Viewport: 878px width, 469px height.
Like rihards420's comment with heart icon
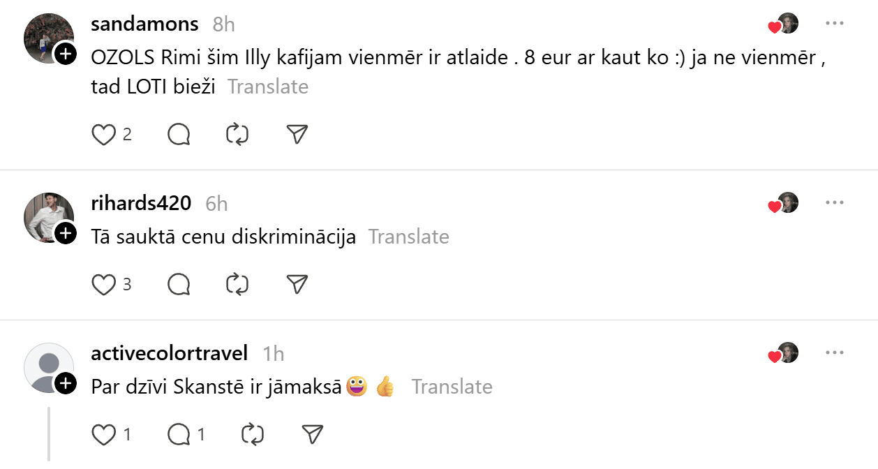click(104, 284)
